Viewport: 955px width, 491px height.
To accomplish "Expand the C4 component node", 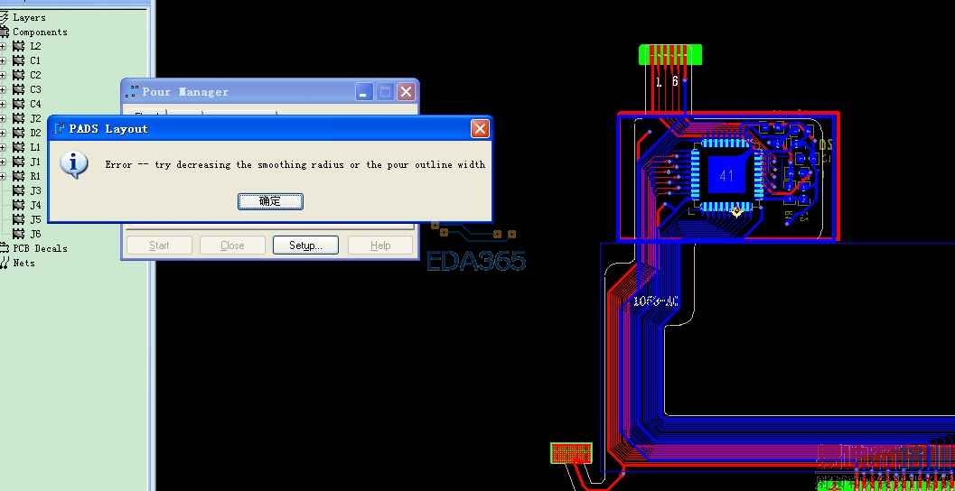I will coord(3,104).
